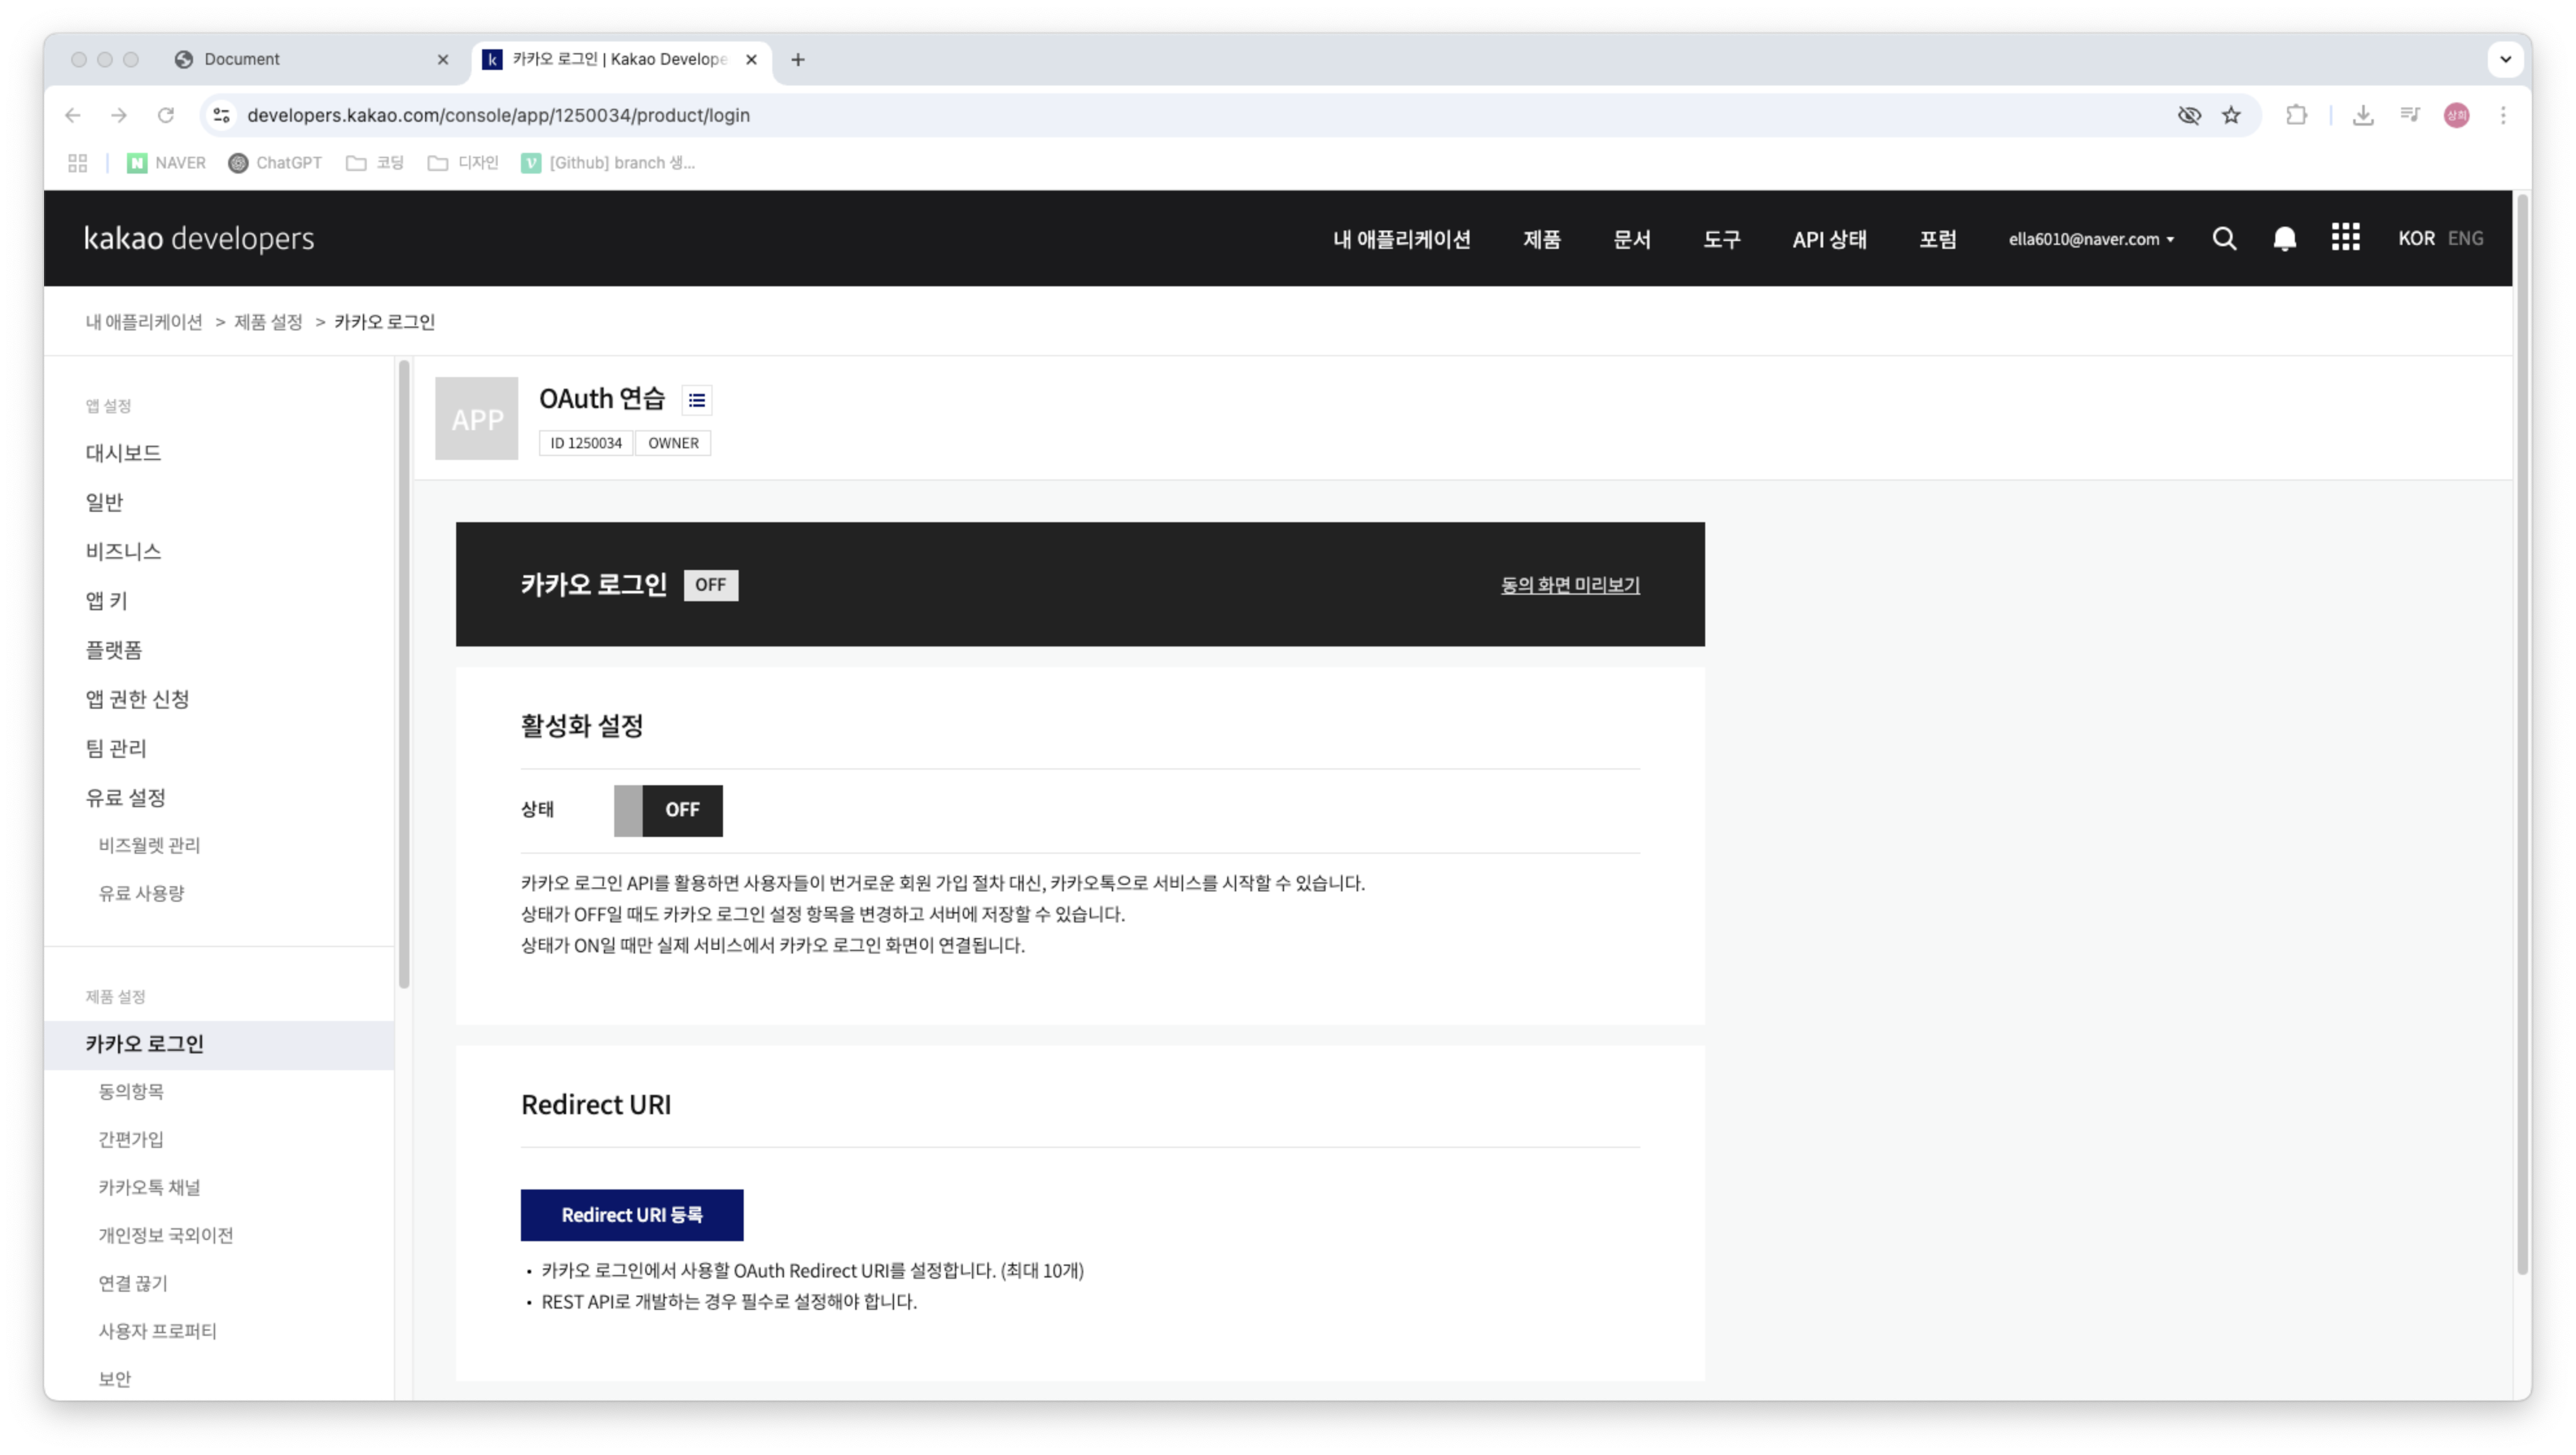Open 간편가입 in the sidebar
This screenshot has width=2576, height=1455.
131,1140
